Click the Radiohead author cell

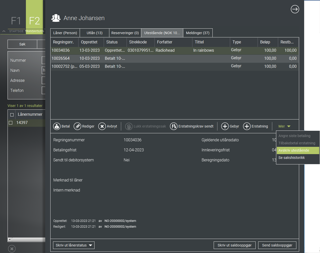click(165, 50)
